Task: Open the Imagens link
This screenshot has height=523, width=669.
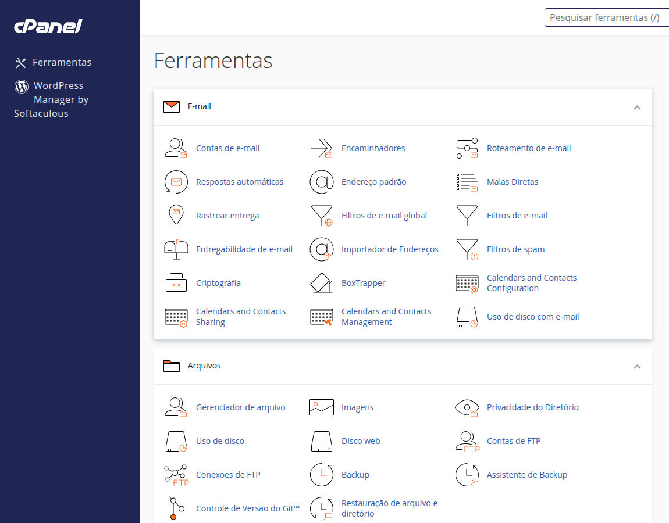Action: 357,407
